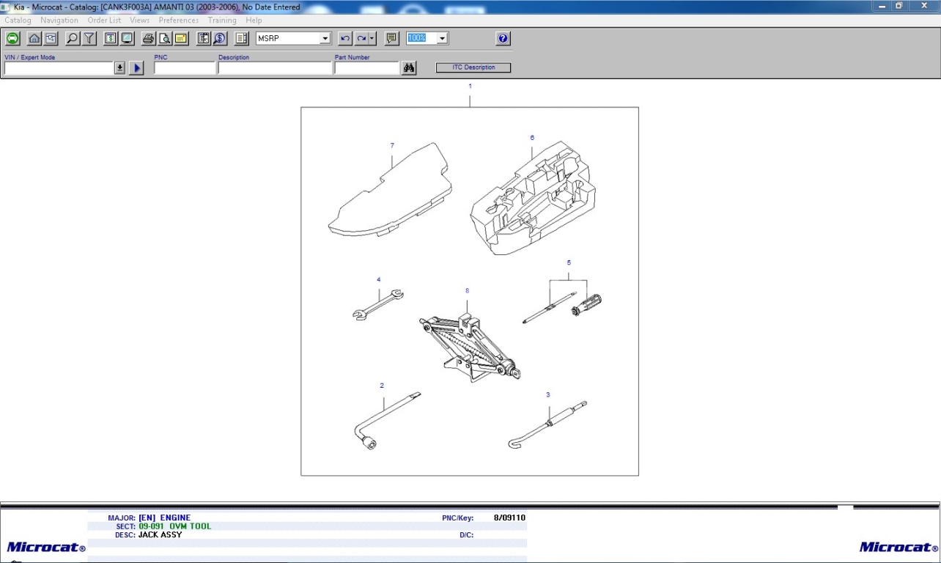The width and height of the screenshot is (941, 563).
Task: Select callout 6 for the tool case
Action: coord(532,137)
